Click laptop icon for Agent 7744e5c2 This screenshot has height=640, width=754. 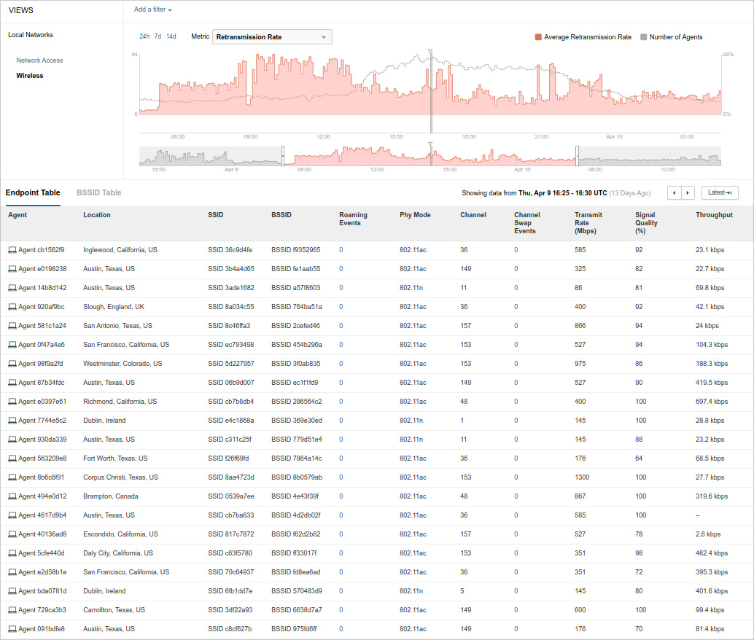[12, 421]
